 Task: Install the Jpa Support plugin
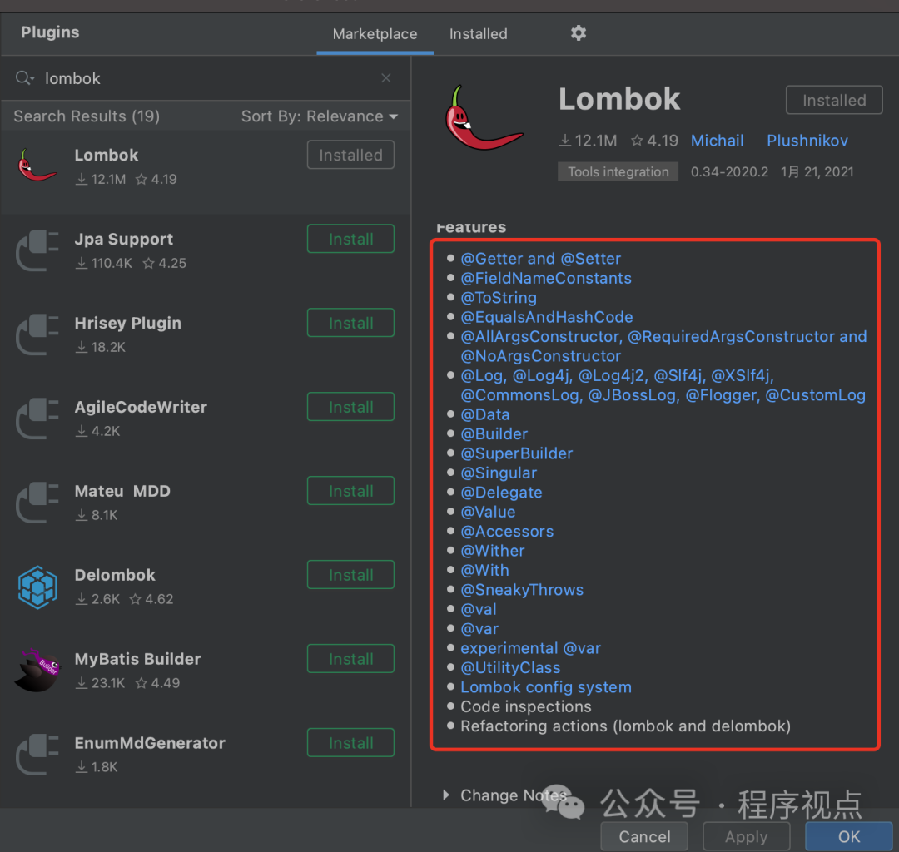tap(350, 240)
